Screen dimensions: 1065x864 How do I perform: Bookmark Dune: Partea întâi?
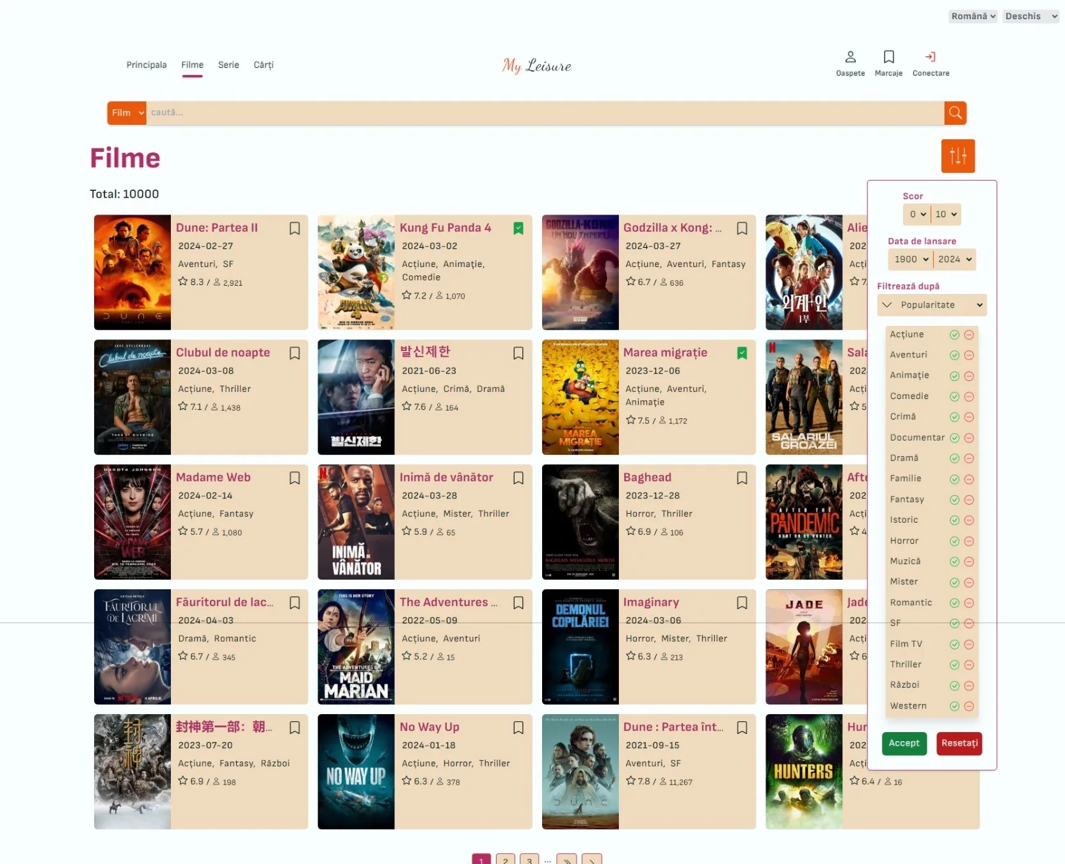(x=742, y=728)
